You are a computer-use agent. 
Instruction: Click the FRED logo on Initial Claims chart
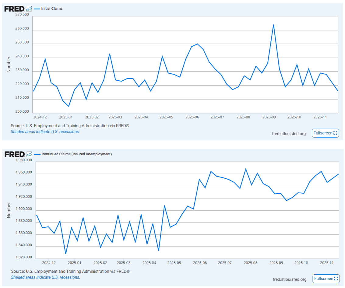coord(14,9)
